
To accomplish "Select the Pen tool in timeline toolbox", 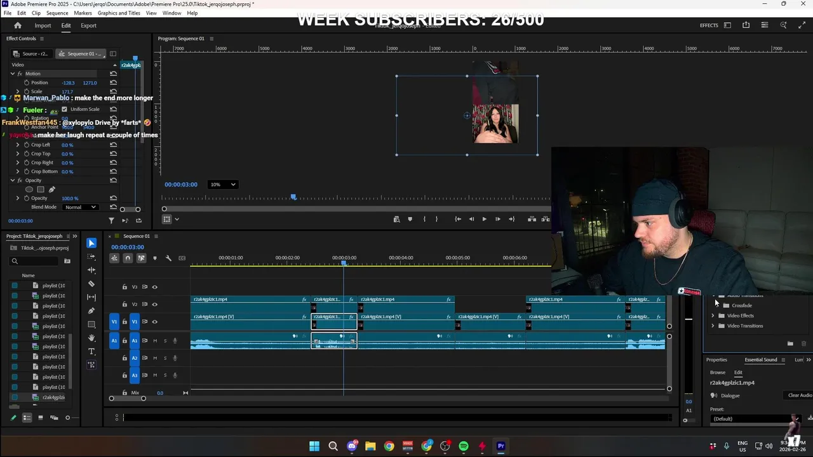I will 91,310.
